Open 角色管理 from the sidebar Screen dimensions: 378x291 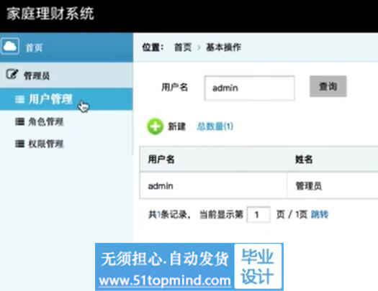pyautogui.click(x=46, y=121)
